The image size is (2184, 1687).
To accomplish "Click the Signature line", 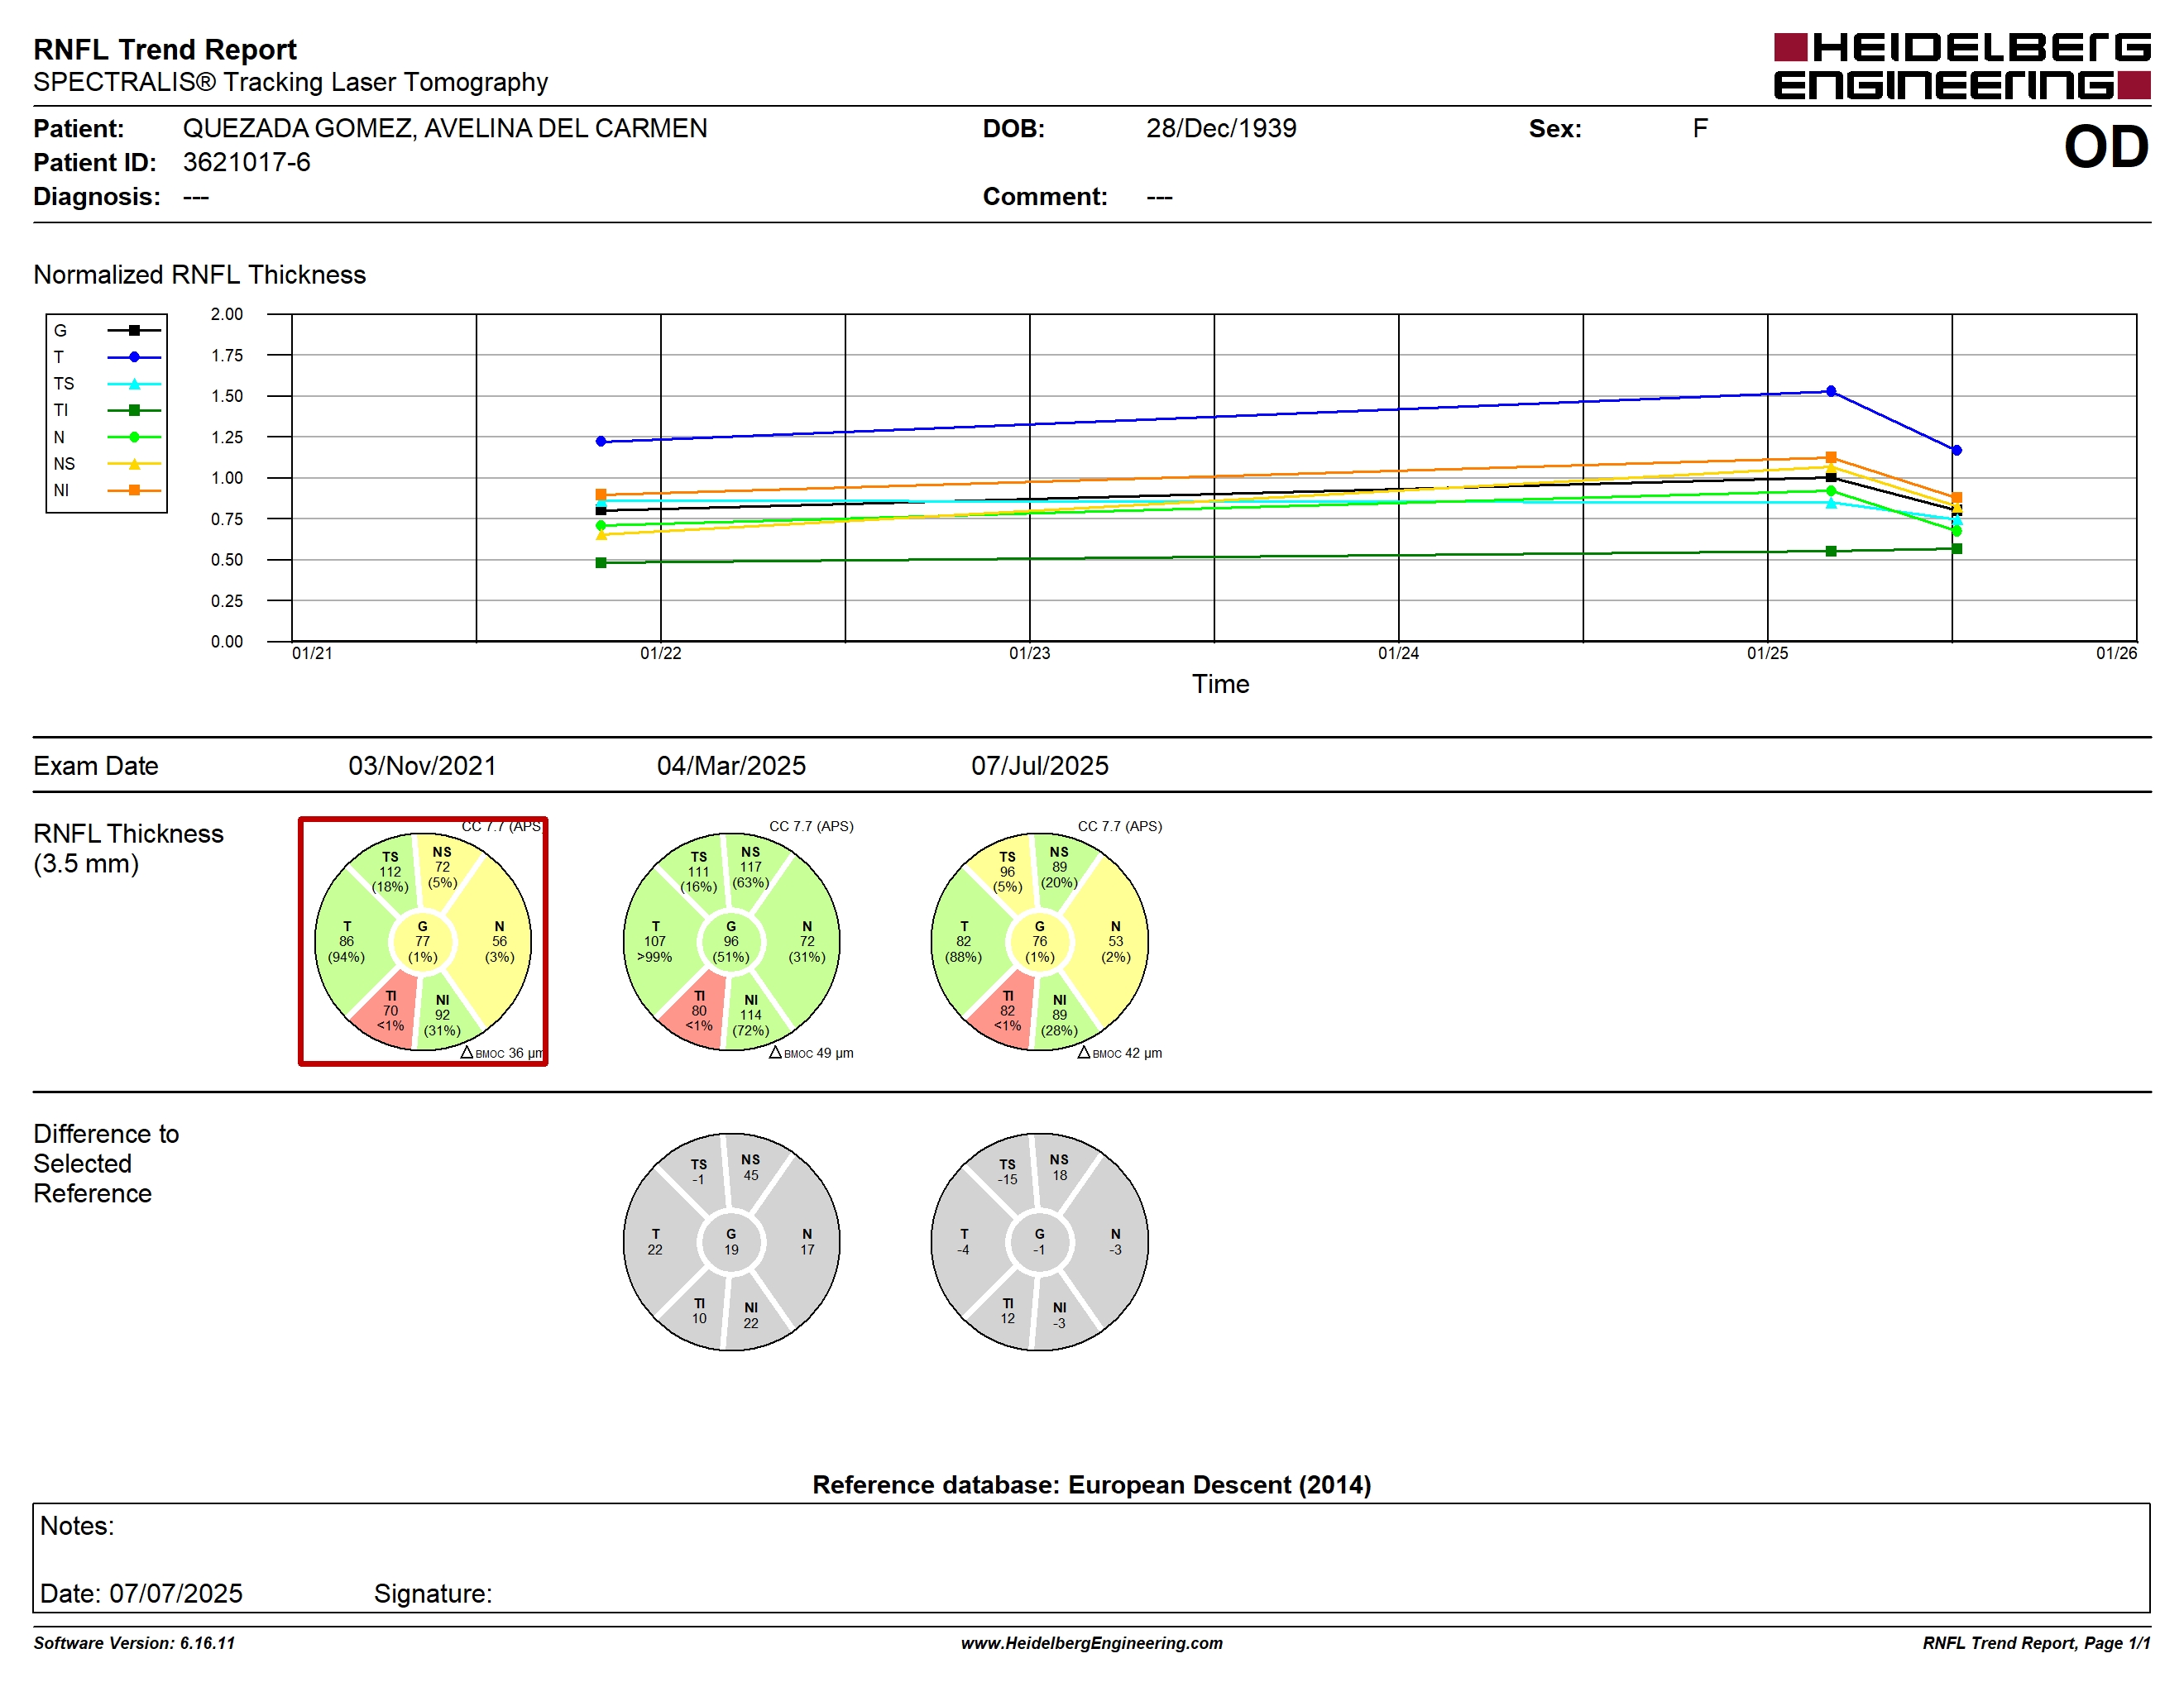I will tap(433, 1593).
